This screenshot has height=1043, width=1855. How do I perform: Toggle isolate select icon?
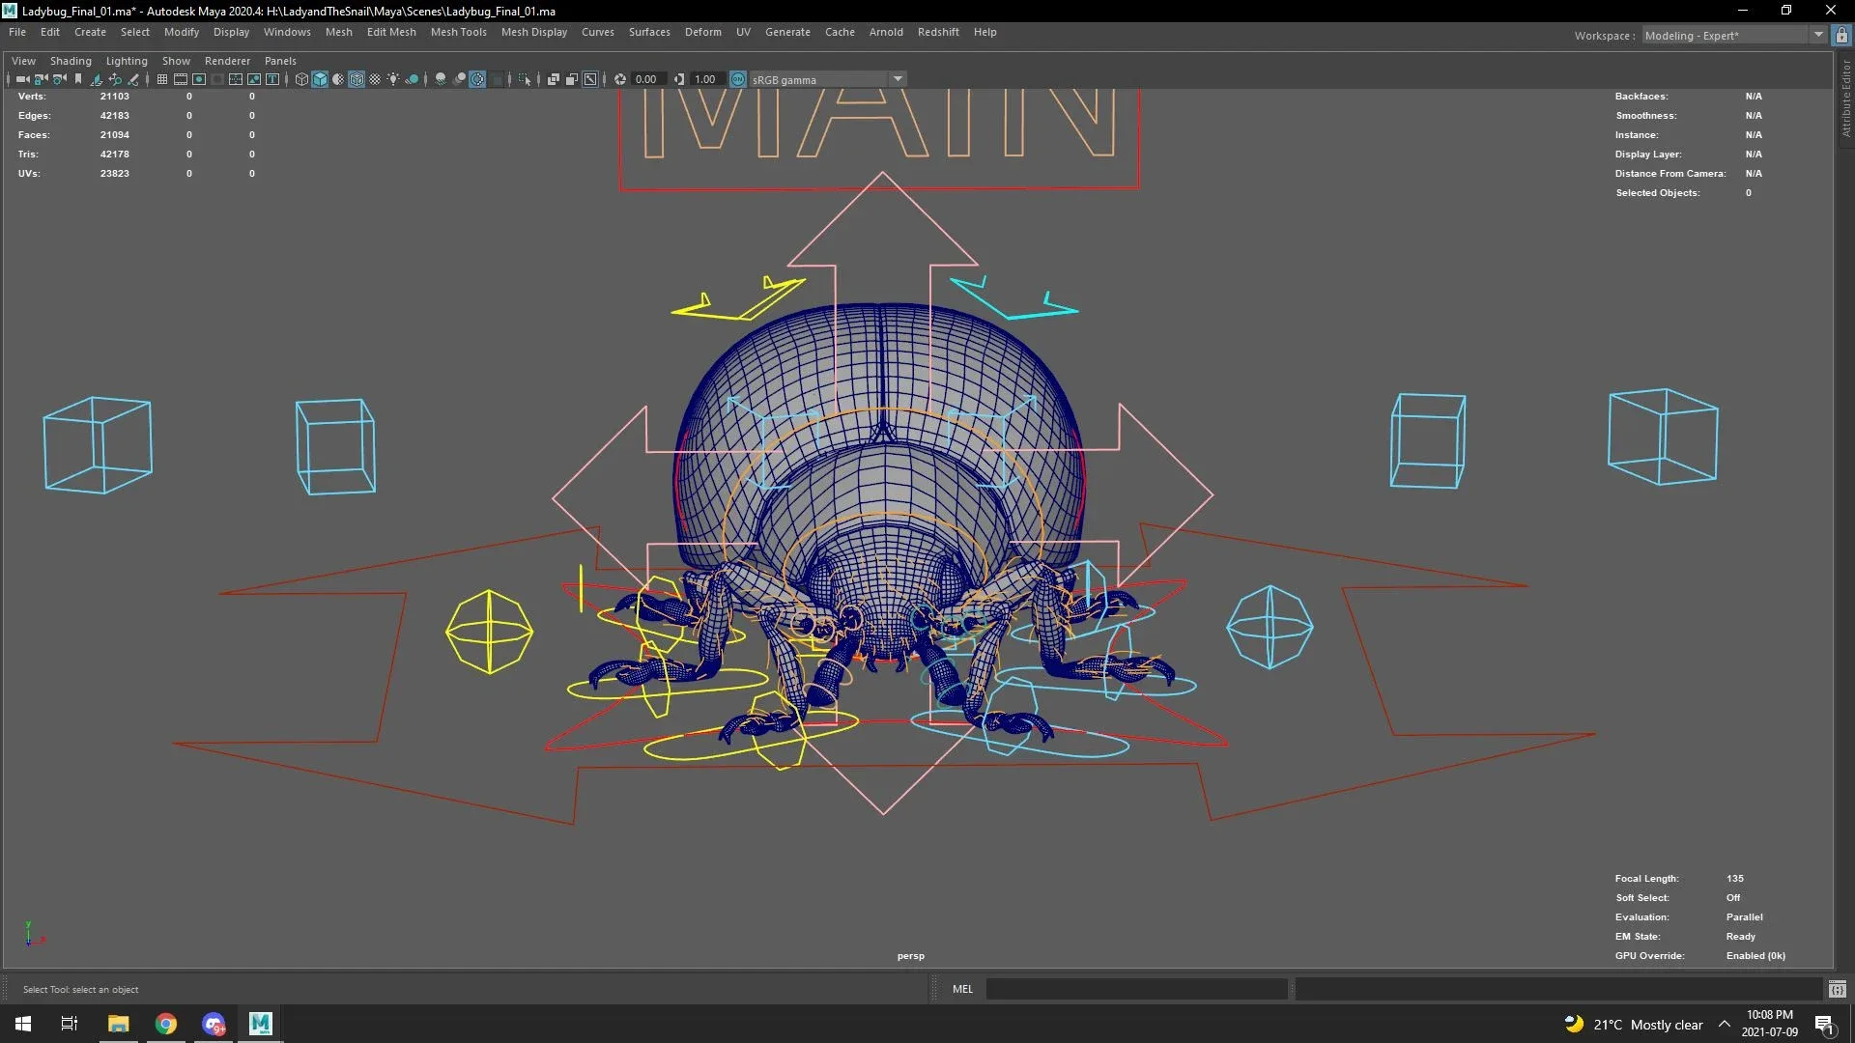525,79
